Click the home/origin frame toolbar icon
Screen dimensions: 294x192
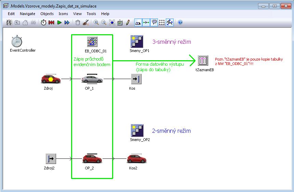25,23
